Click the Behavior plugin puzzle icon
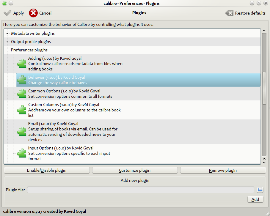270x216 pixels. (22, 80)
